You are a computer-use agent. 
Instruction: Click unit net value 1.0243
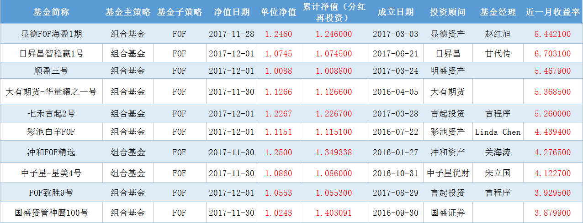278,213
